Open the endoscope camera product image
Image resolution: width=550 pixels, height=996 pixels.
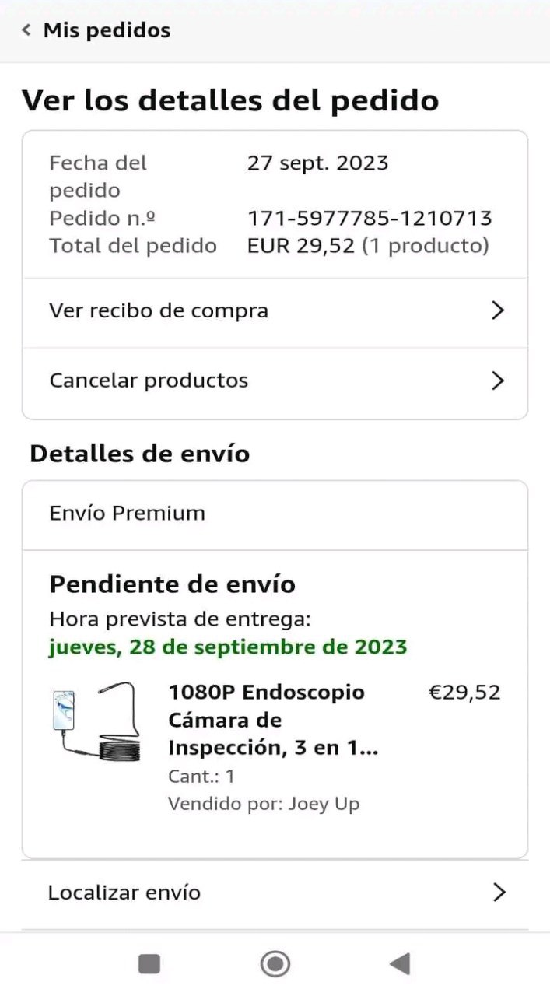click(x=96, y=722)
